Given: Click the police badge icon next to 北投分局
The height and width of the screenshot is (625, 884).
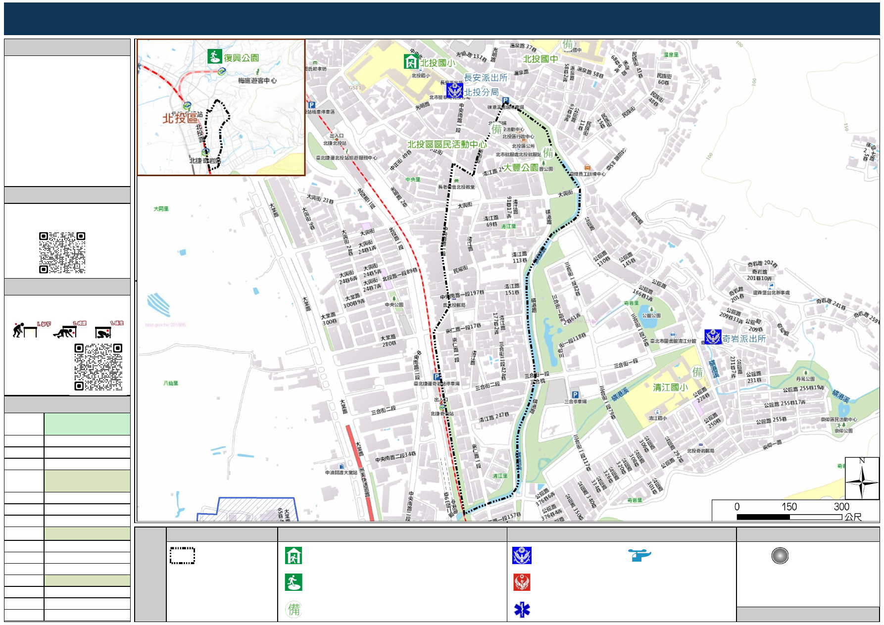Looking at the screenshot, I should click(454, 91).
